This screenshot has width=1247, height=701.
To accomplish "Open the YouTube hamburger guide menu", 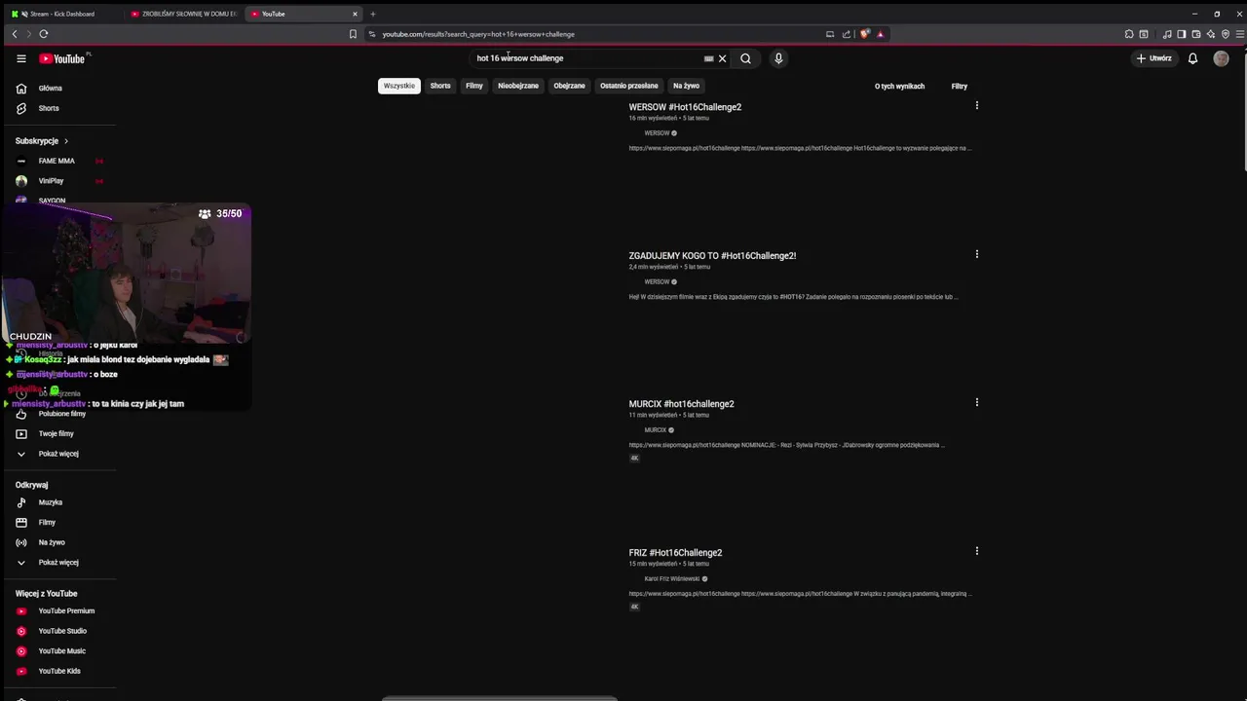I will point(20,58).
